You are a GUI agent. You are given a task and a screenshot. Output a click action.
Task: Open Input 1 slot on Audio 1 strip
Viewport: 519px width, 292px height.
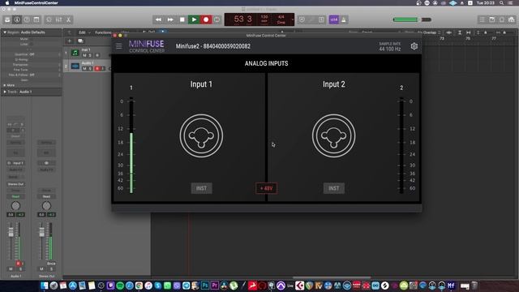(15, 163)
